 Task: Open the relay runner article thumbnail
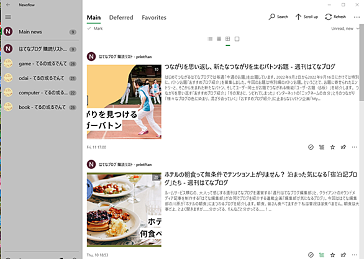[x=124, y=102]
